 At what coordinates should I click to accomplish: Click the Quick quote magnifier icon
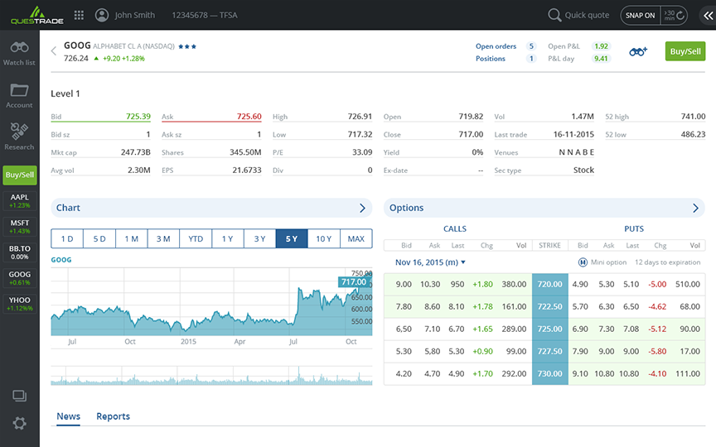click(554, 15)
